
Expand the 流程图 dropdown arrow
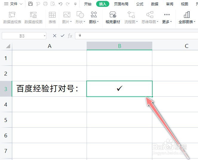[137, 22]
